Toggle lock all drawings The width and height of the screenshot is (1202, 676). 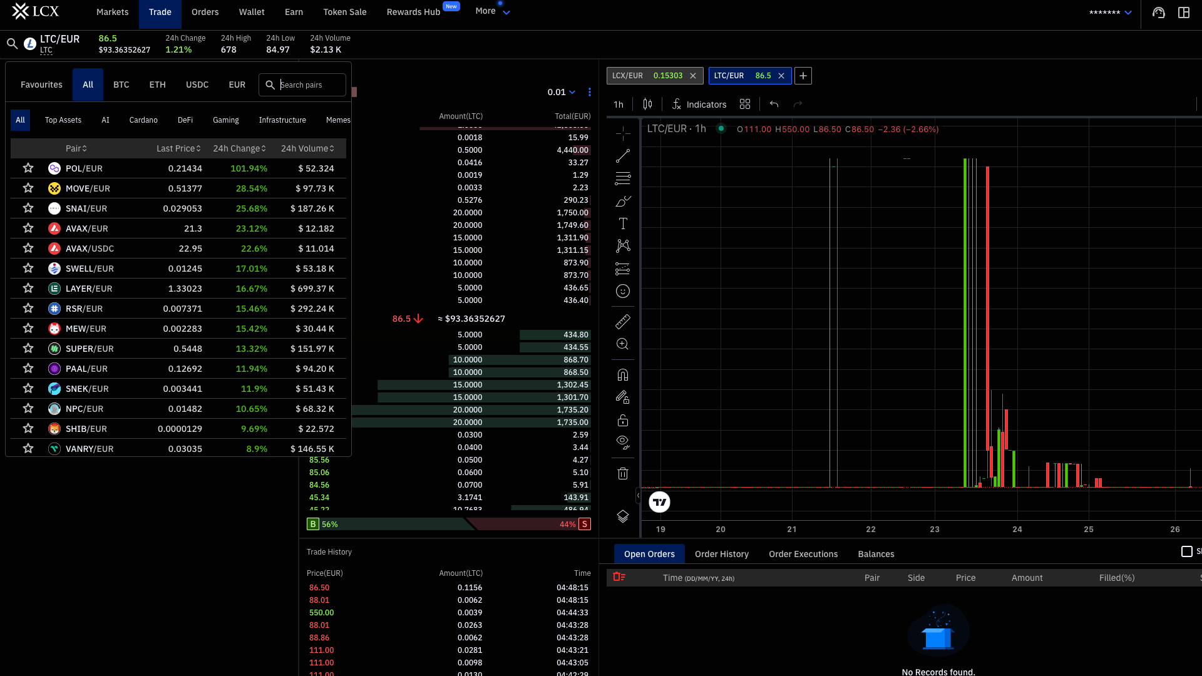623,420
